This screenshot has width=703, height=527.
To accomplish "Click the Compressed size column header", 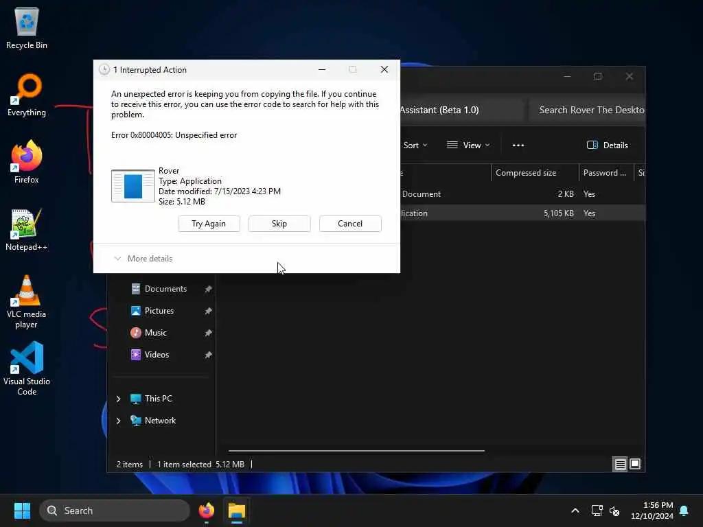I will [535, 172].
